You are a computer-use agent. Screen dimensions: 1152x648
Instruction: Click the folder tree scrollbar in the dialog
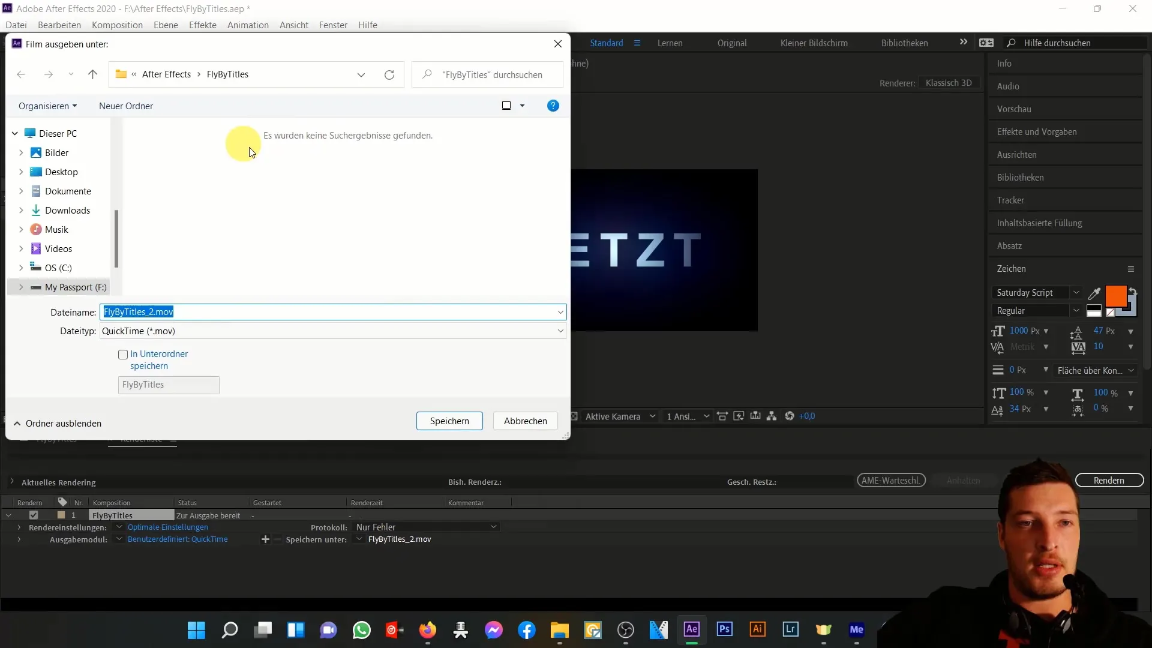click(x=116, y=239)
